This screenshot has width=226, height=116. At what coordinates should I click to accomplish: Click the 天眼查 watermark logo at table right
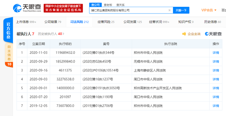click(213, 34)
